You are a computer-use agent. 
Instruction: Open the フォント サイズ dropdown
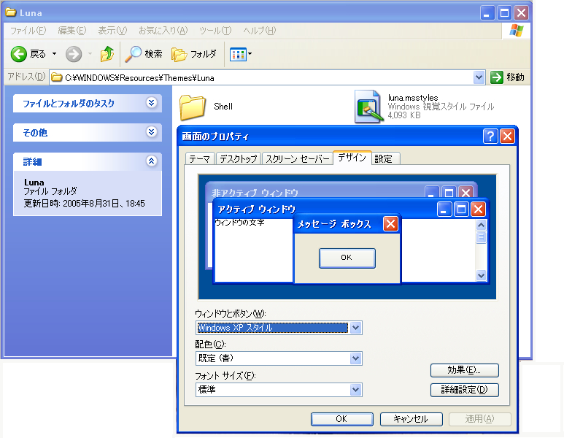[x=355, y=390]
